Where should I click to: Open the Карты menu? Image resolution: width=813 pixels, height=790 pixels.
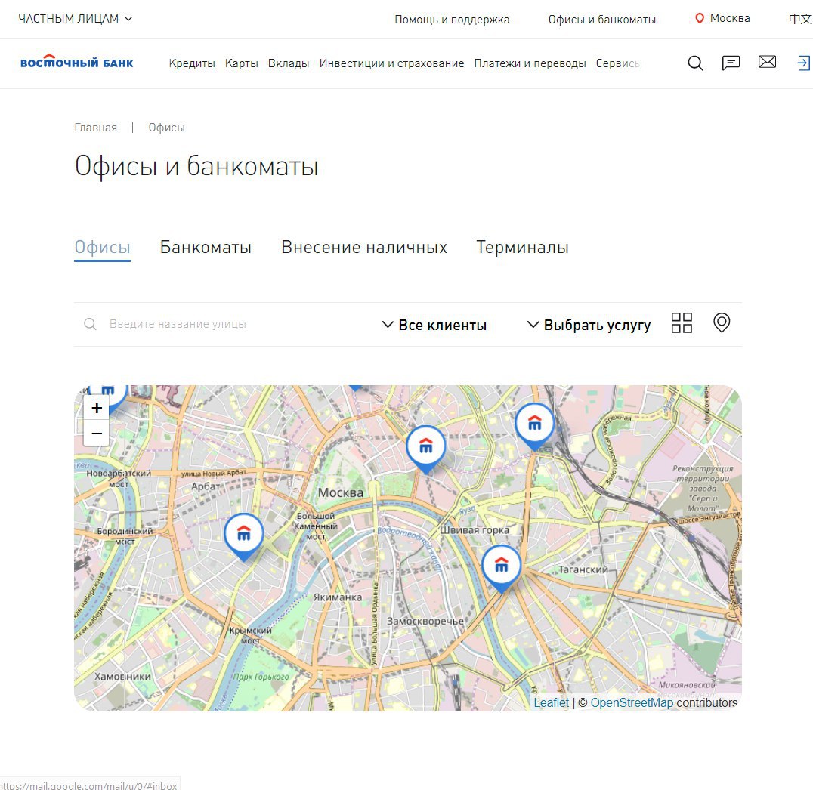(x=242, y=63)
